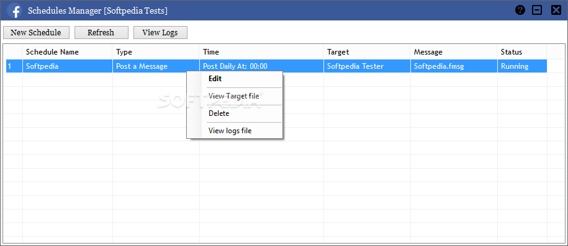Click the Facebook logo icon in title bar

pyautogui.click(x=15, y=11)
